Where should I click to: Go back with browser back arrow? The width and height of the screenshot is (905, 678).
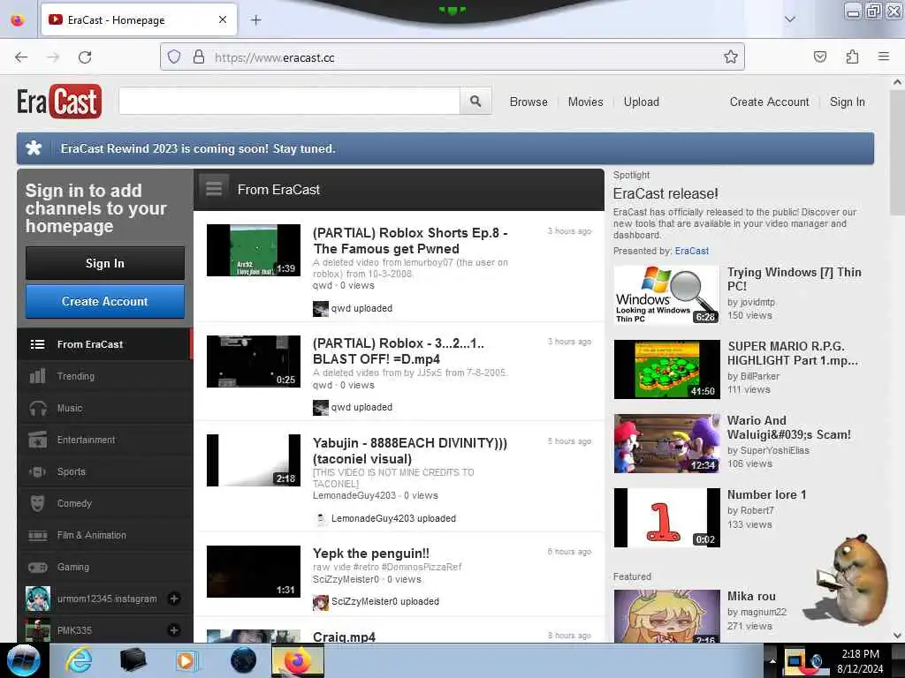click(x=21, y=57)
